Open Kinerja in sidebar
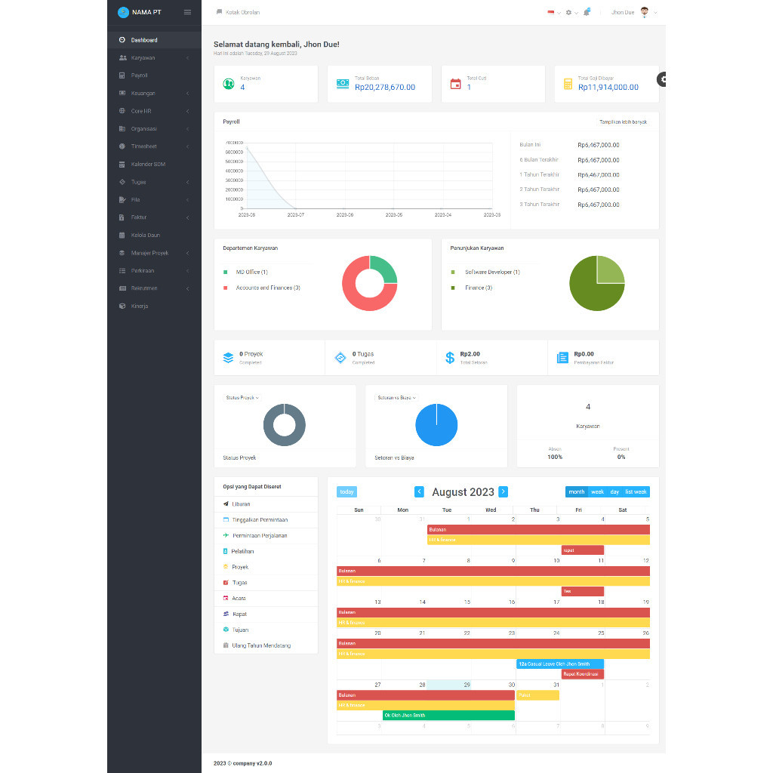 154,306
